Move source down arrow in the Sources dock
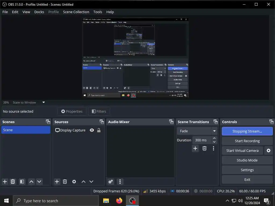 click(91, 182)
